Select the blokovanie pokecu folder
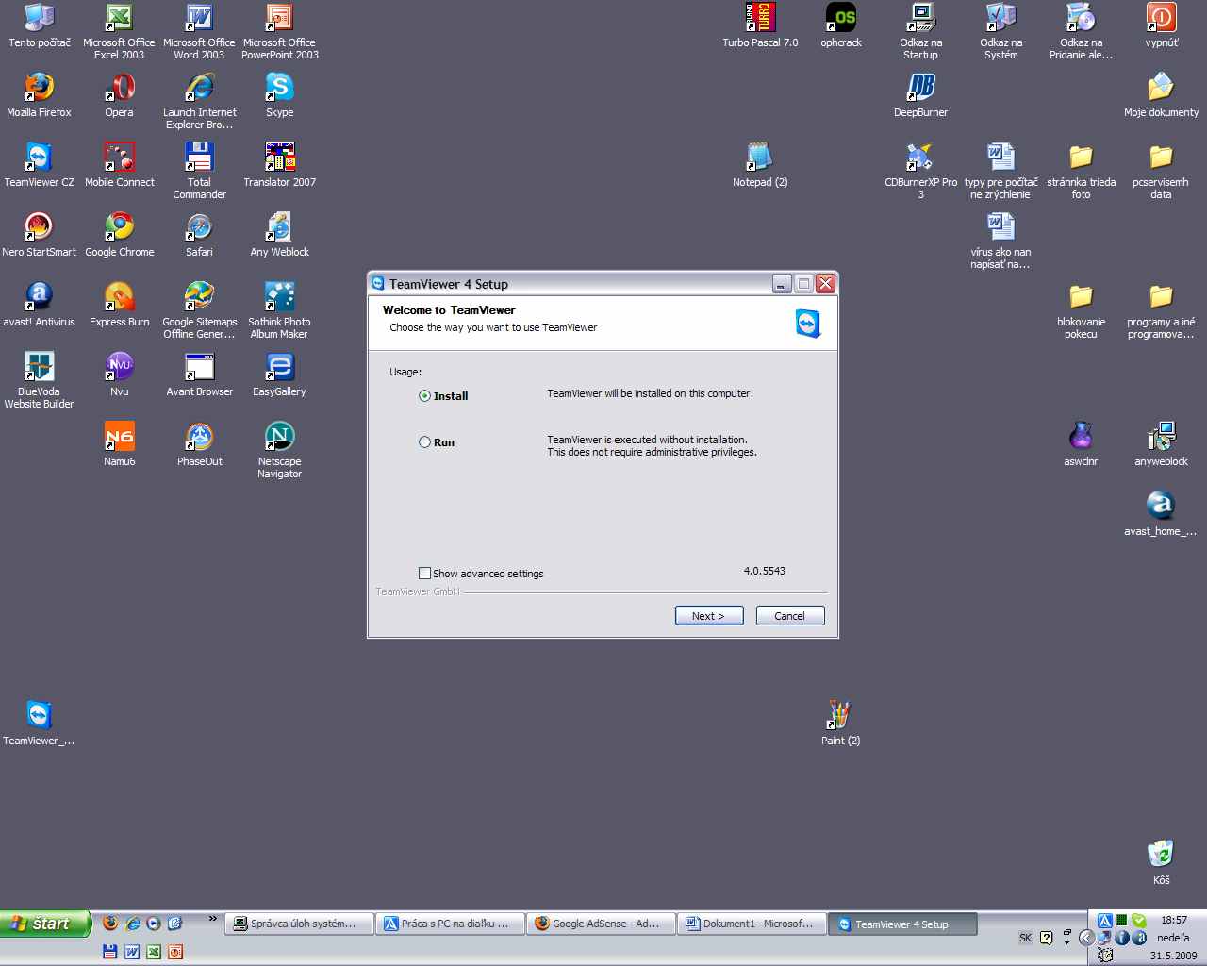This screenshot has width=1207, height=966. (1081, 310)
